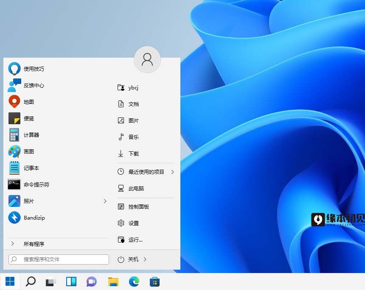Open File Explorer from the taskbar
This screenshot has width=365, height=290.
pos(113,282)
